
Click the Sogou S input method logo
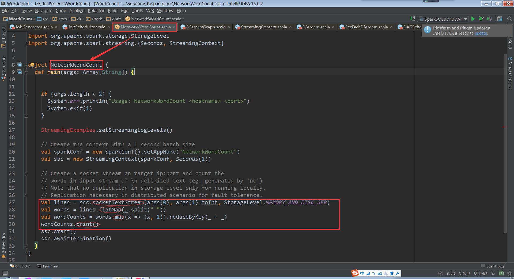[x=355, y=273]
